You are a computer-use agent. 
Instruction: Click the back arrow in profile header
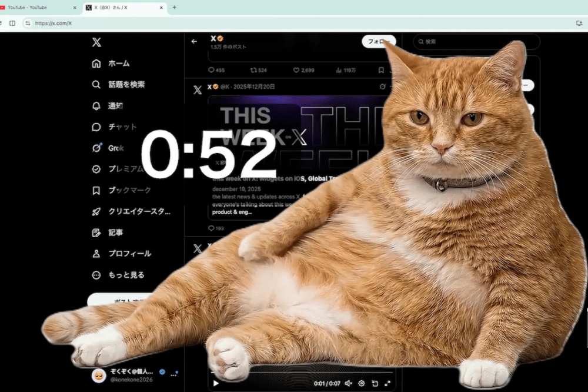194,41
